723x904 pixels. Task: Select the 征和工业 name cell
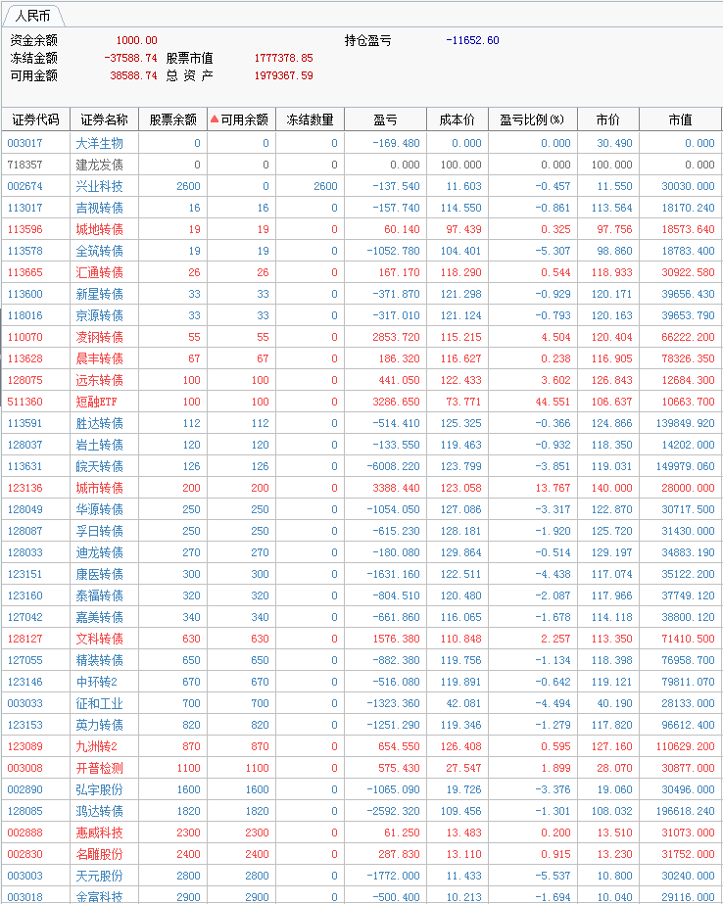click(100, 703)
